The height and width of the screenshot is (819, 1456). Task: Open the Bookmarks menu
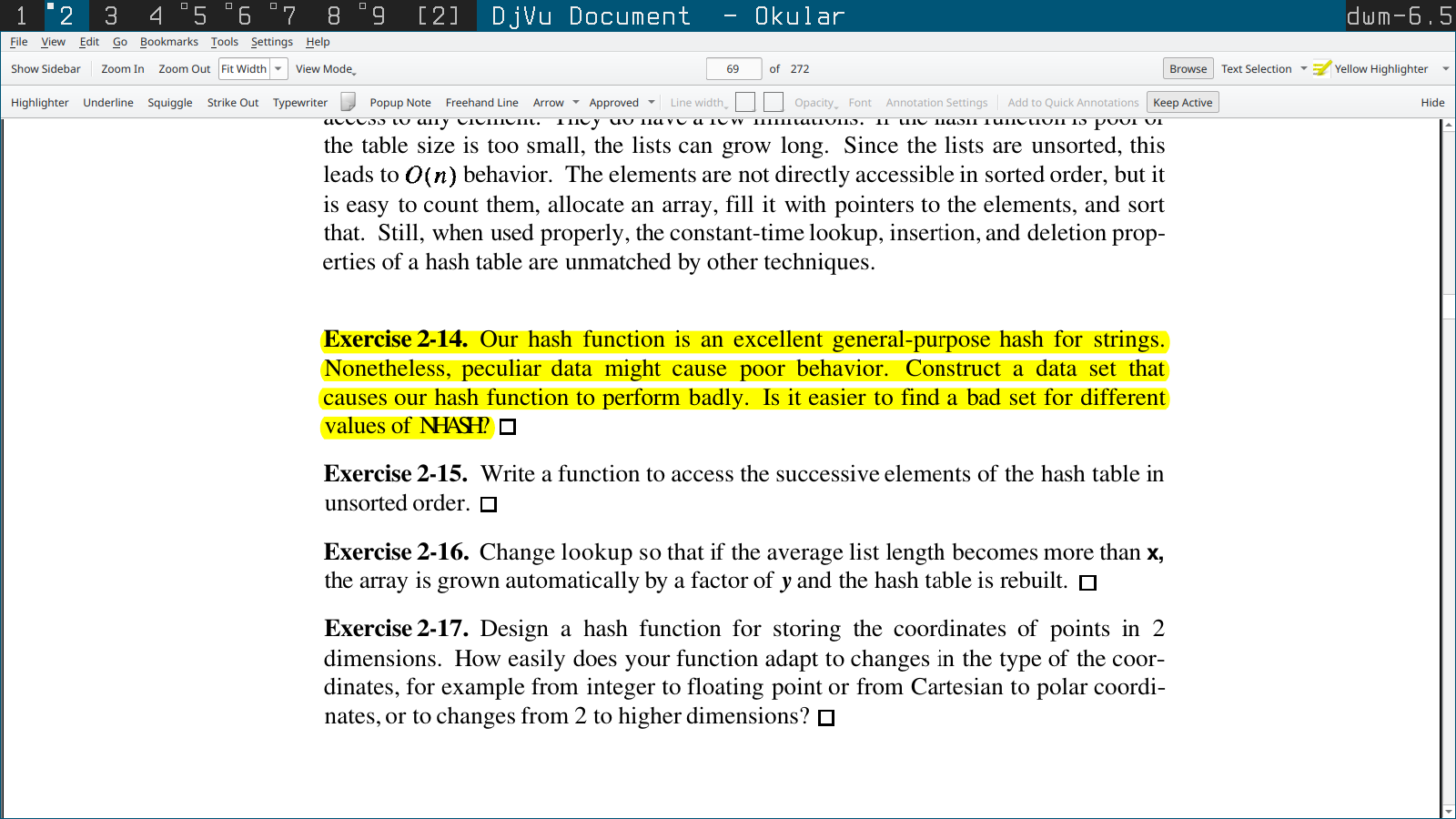(168, 42)
